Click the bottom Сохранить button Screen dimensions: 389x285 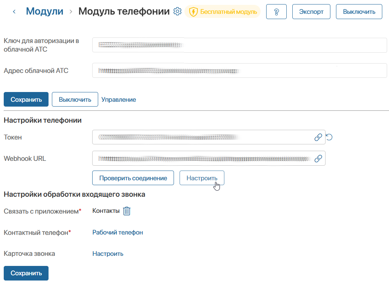coord(26,273)
